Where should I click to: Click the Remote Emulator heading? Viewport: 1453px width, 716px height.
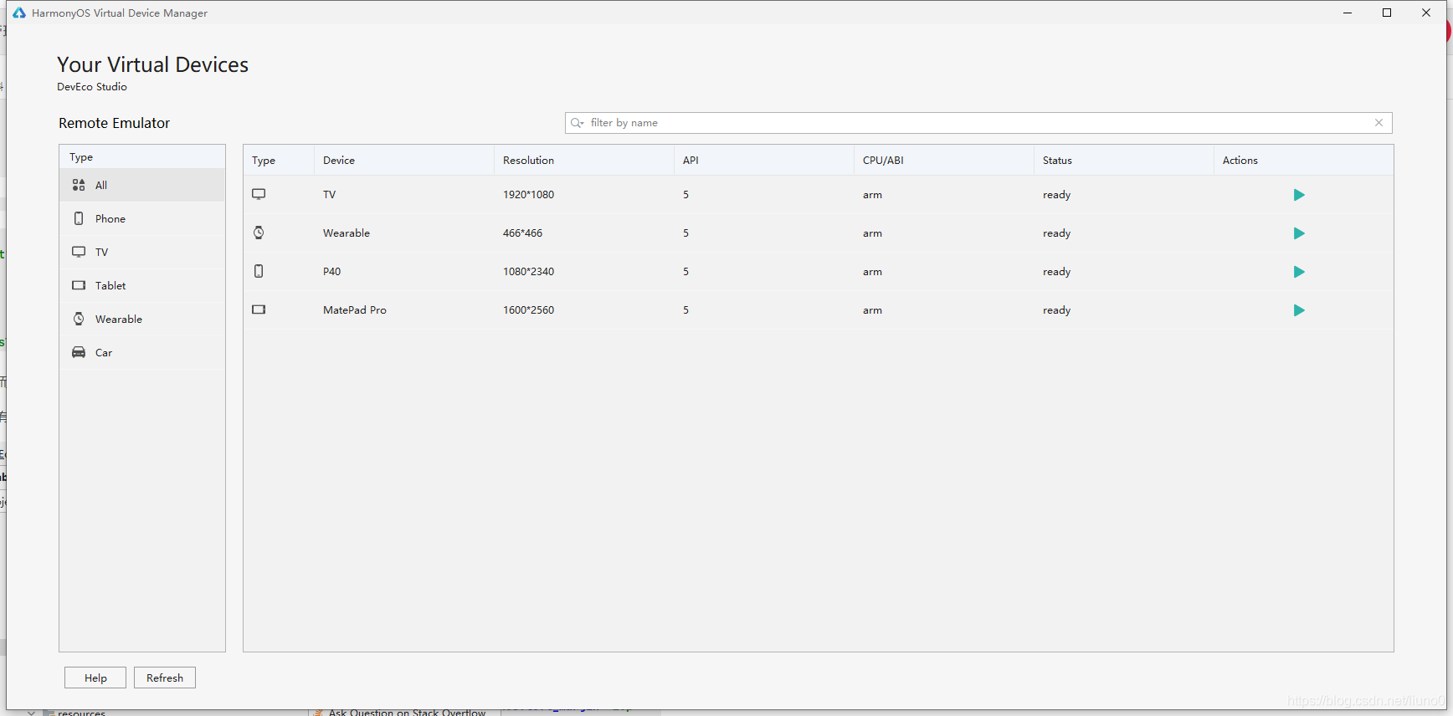[114, 123]
